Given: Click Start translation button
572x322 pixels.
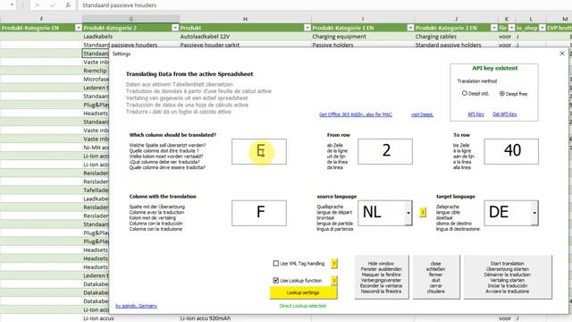Looking at the screenshot, I should click(508, 277).
